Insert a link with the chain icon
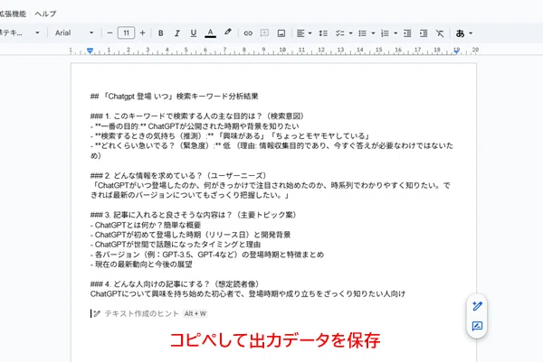Viewport: 543px width, 362px height. (x=248, y=33)
